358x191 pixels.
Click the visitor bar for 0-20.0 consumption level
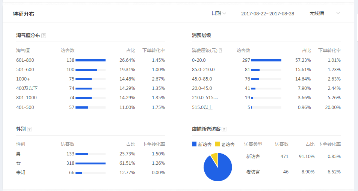pyautogui.click(x=266, y=60)
